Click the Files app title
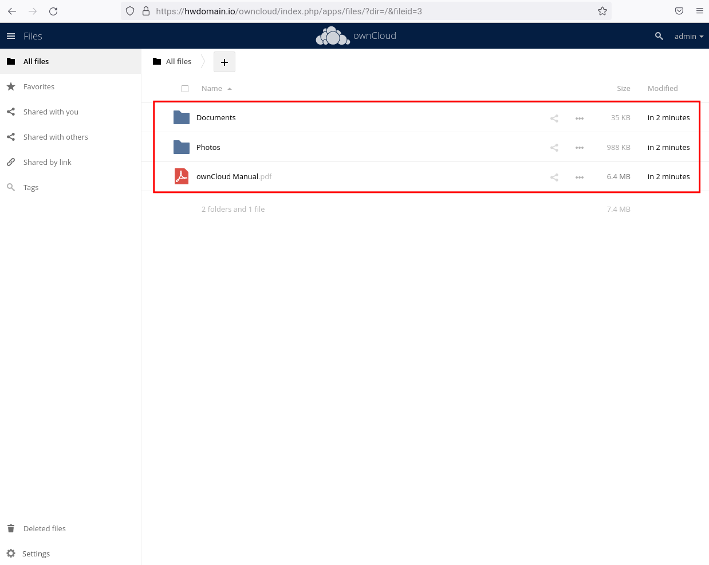 (x=33, y=36)
